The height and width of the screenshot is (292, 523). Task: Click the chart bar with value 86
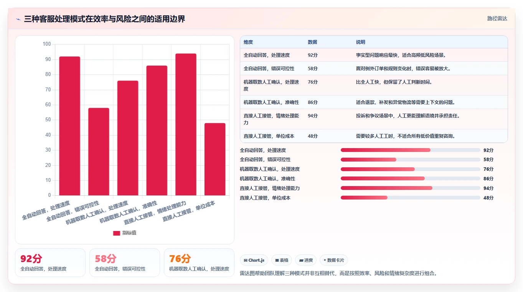pos(157,130)
